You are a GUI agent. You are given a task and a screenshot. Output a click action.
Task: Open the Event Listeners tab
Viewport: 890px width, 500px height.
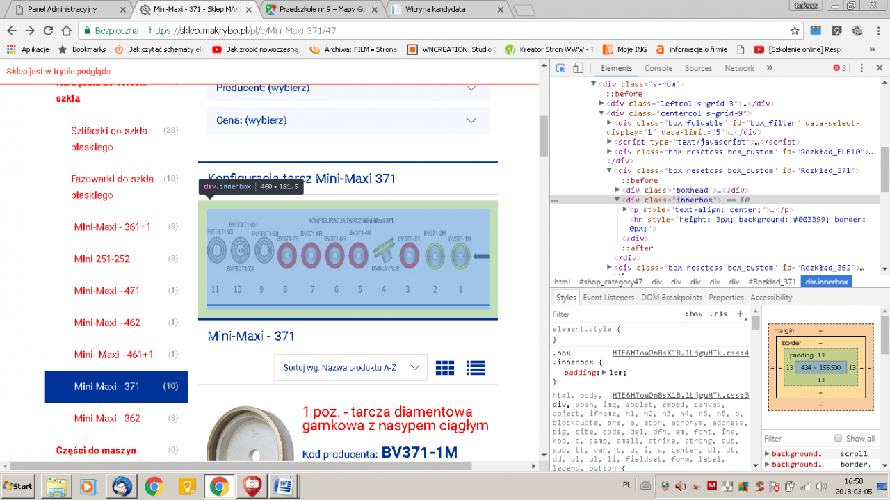tap(608, 298)
